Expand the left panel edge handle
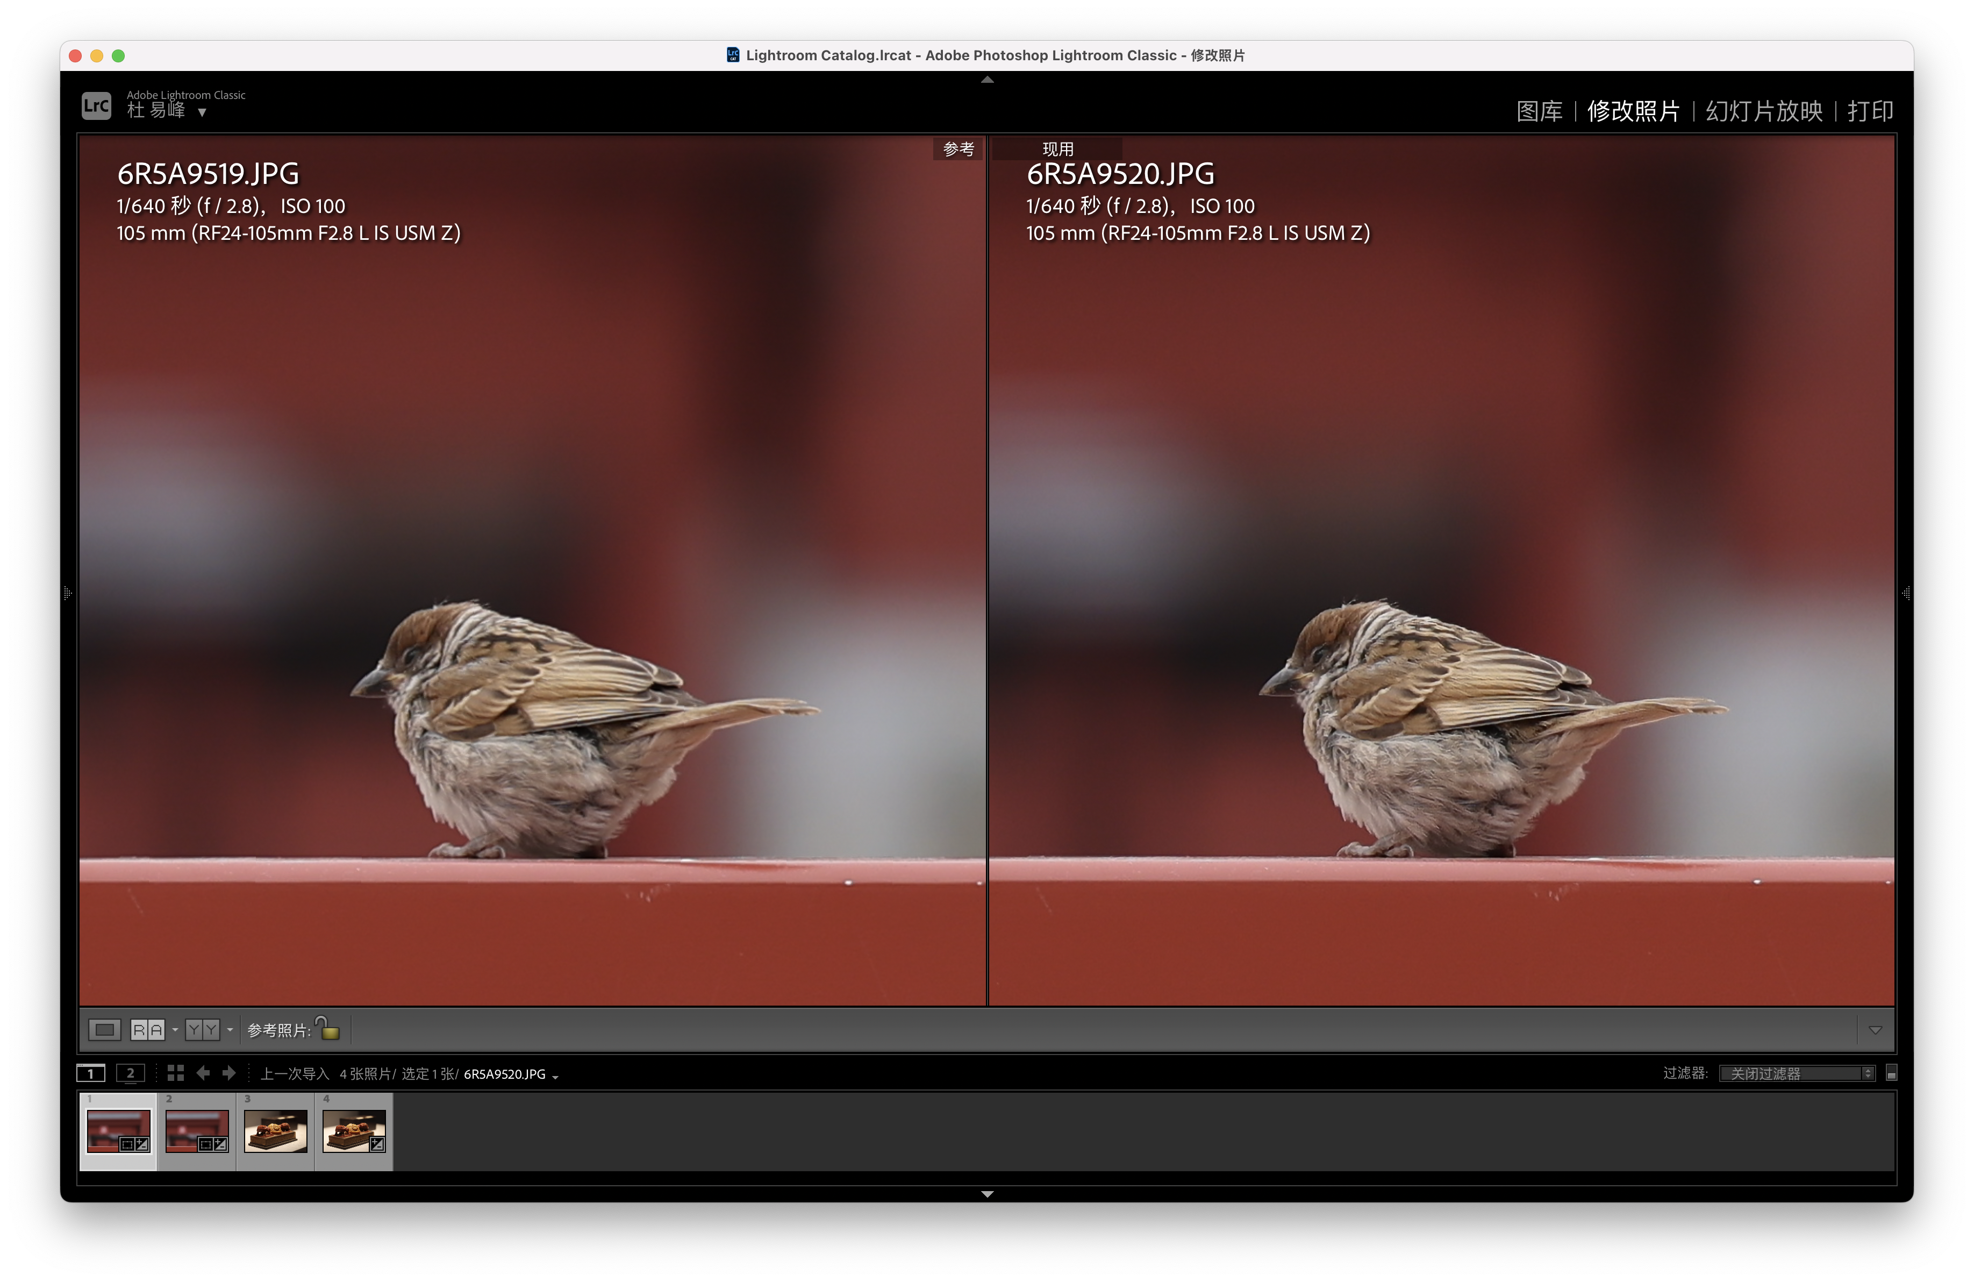 (x=68, y=593)
